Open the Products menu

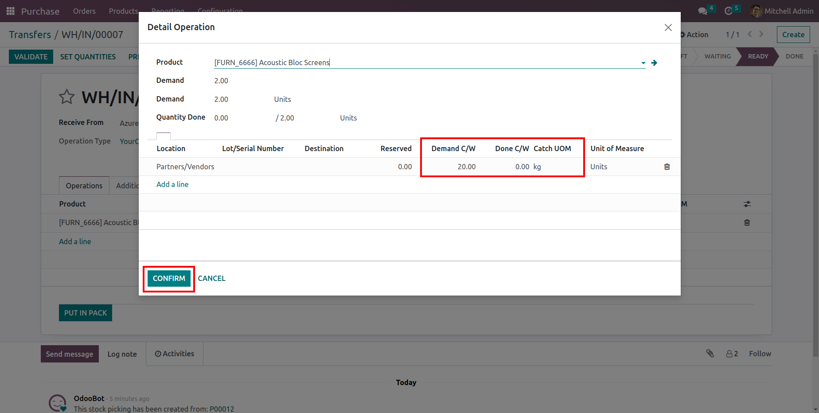123,11
